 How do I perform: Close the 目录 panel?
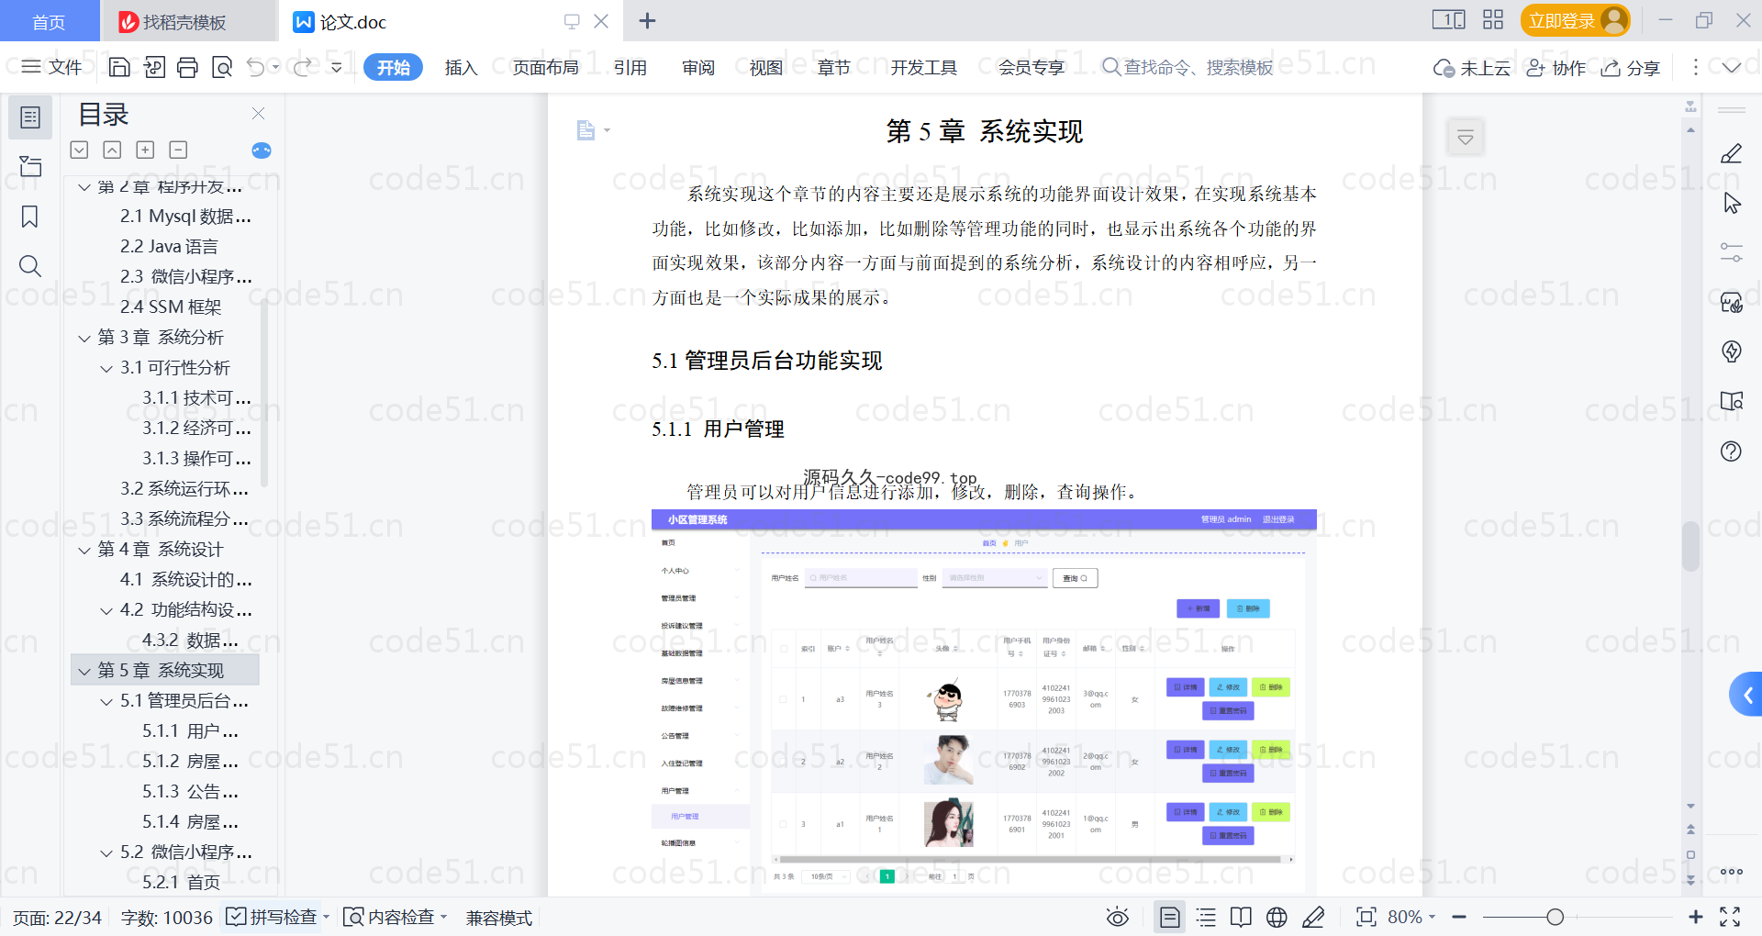(x=258, y=114)
